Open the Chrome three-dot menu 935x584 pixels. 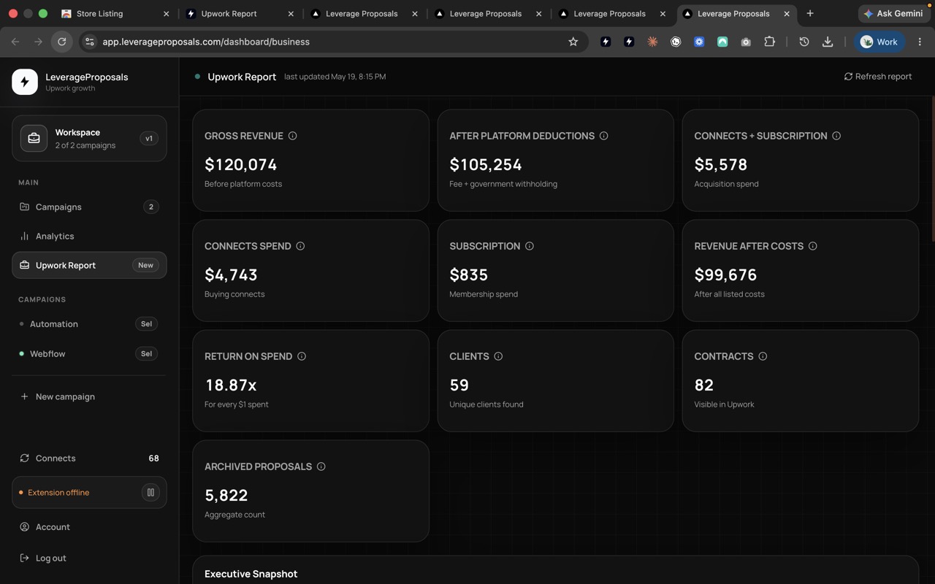point(920,42)
